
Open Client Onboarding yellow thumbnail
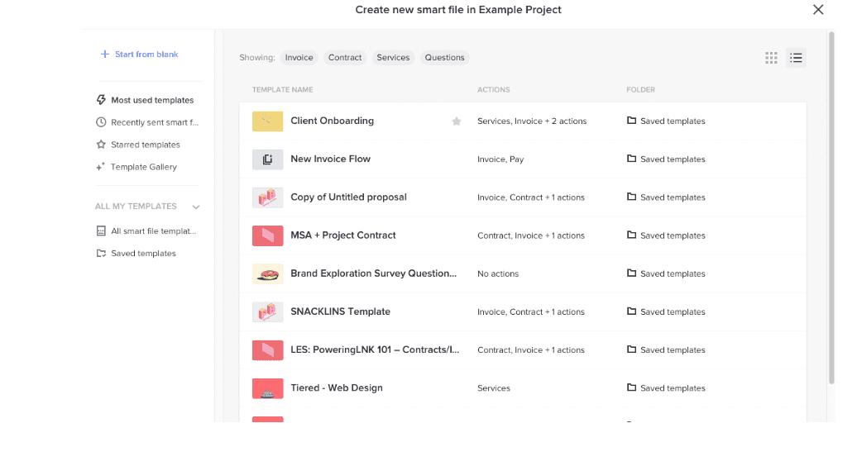[x=268, y=121]
